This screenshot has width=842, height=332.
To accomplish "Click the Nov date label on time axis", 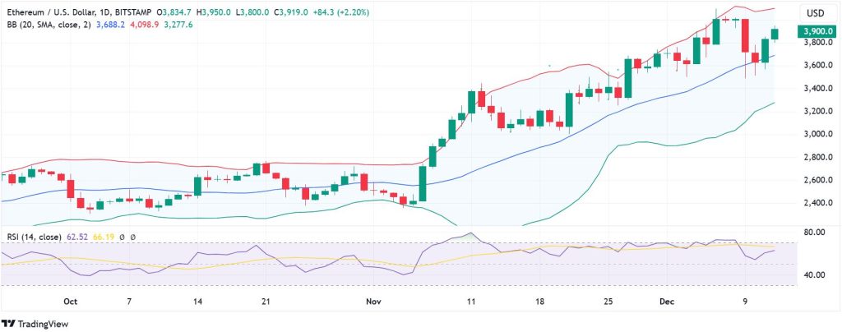I will [376, 302].
